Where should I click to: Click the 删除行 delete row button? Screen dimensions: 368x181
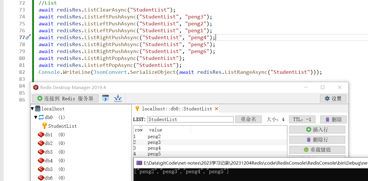pos(317,139)
